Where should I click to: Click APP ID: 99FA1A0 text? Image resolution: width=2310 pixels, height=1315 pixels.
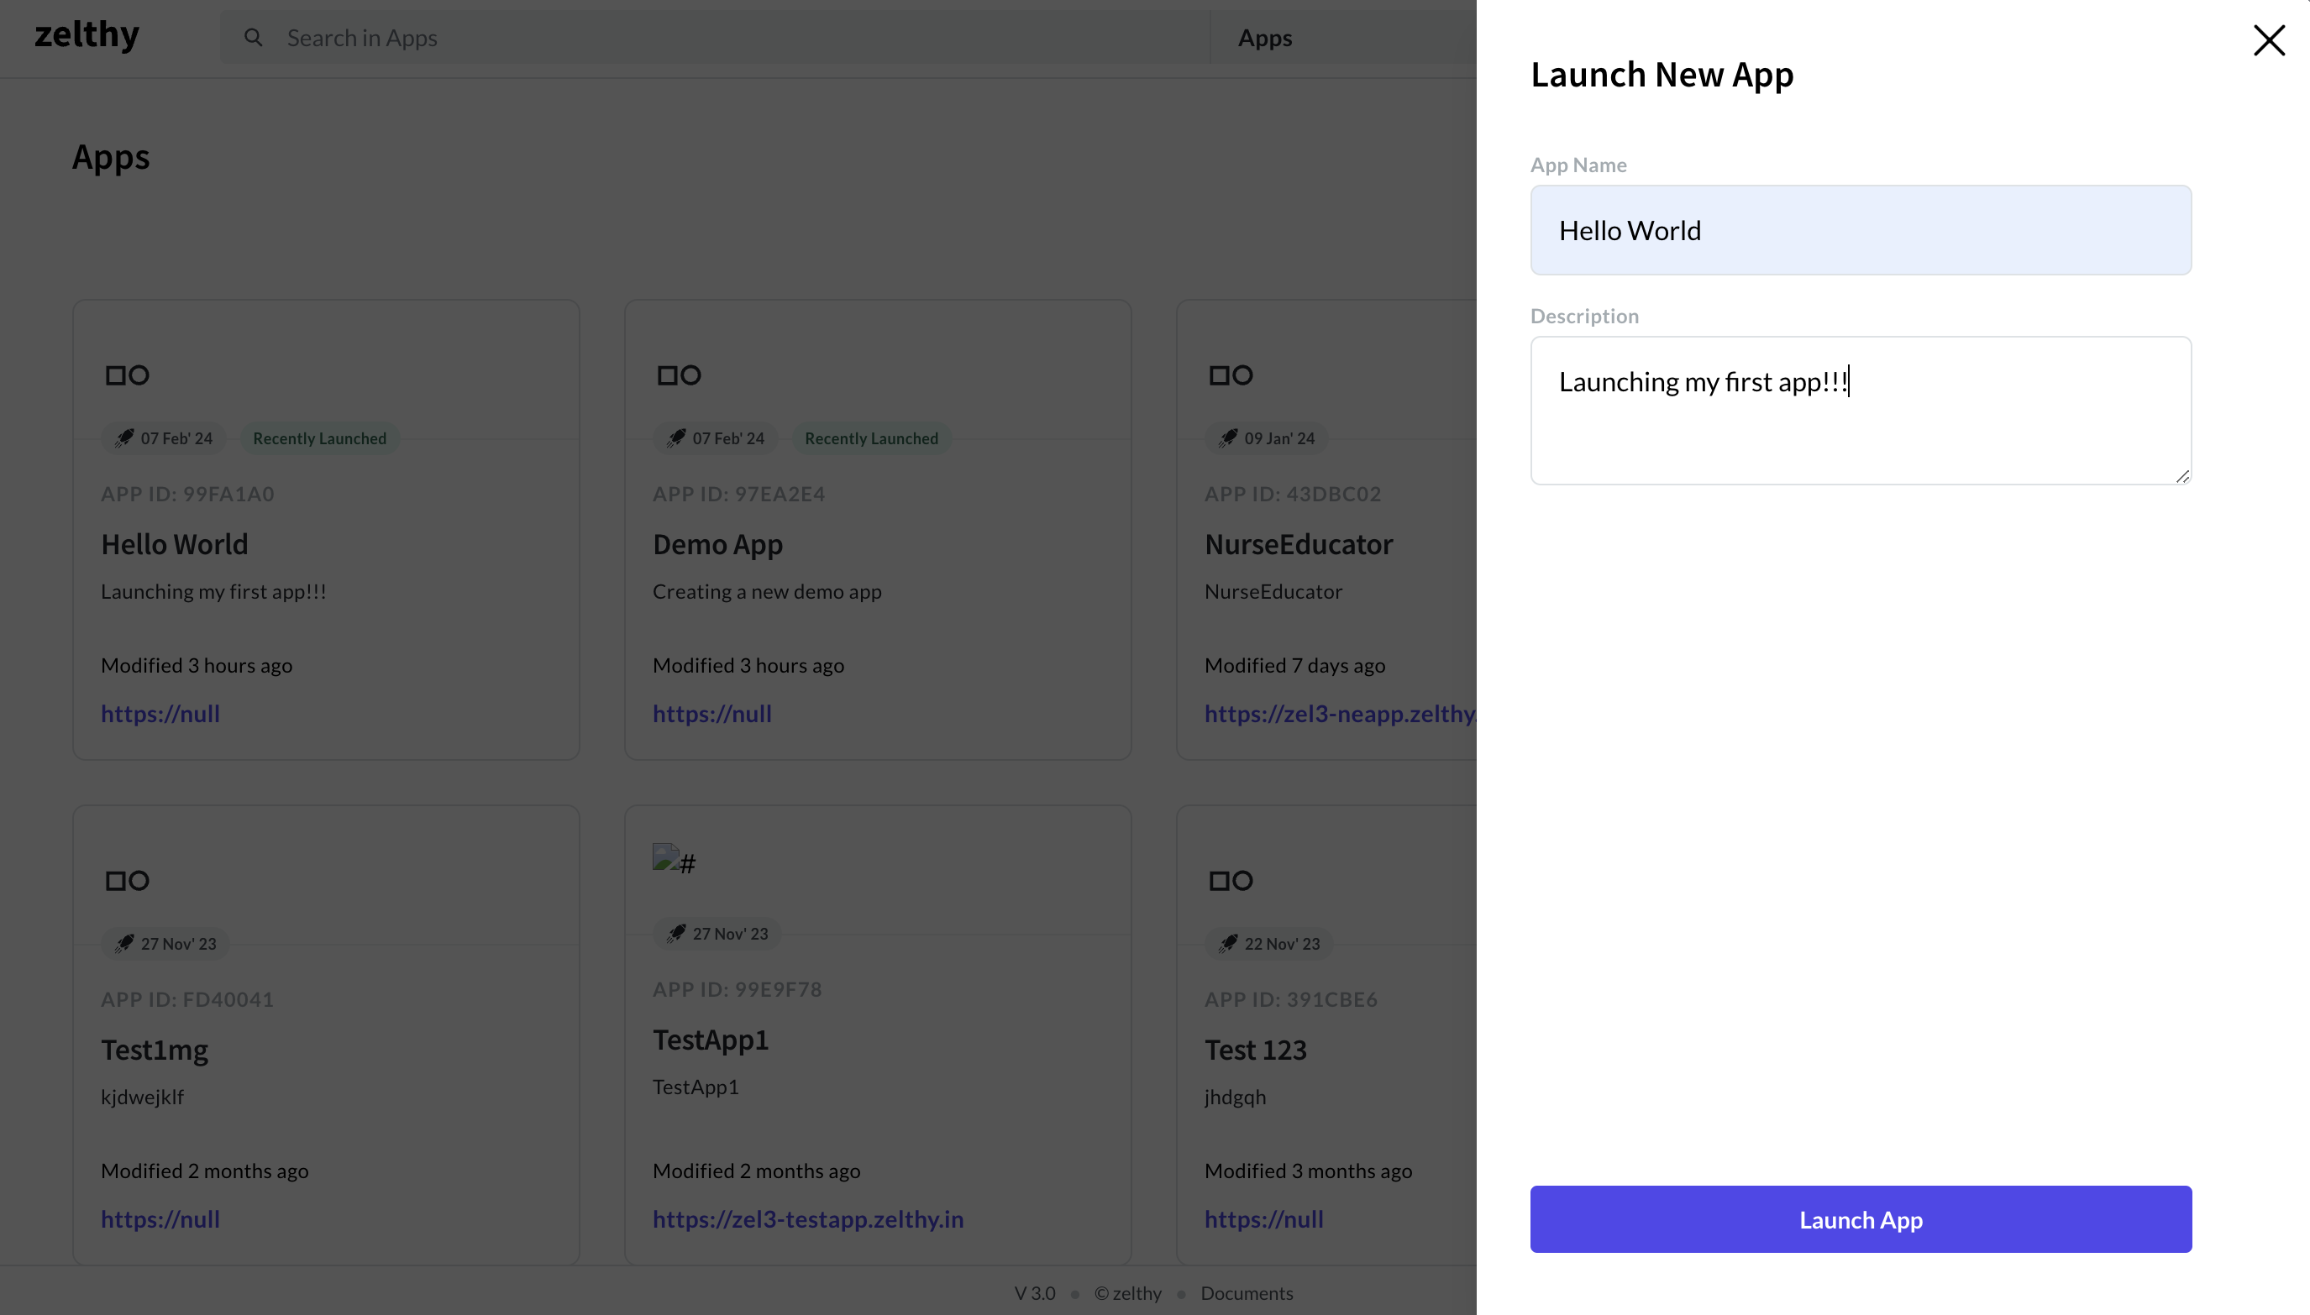[x=188, y=494]
